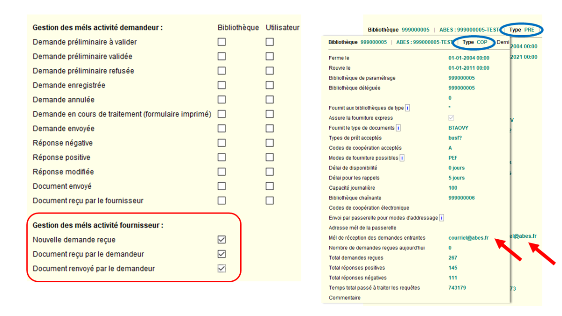Image resolution: width=562 pixels, height=316 pixels.
Task: Click info icon beside Fournit aux bibliothèques de type
Action: point(407,108)
